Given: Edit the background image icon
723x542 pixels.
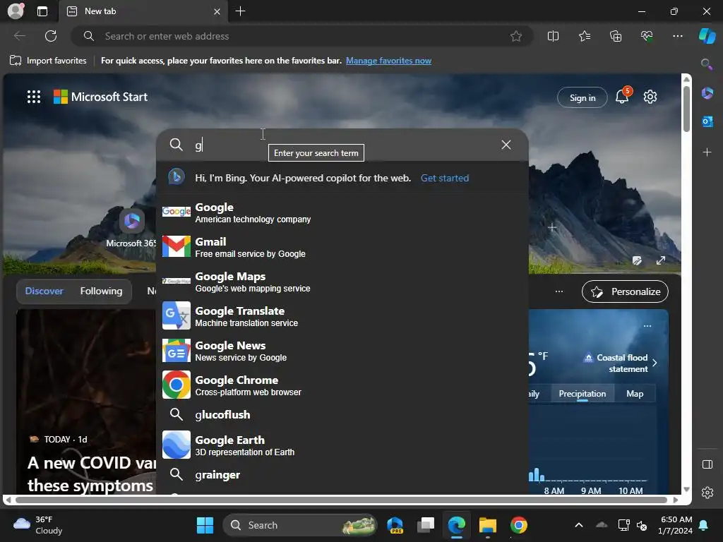Looking at the screenshot, I should [x=637, y=260].
